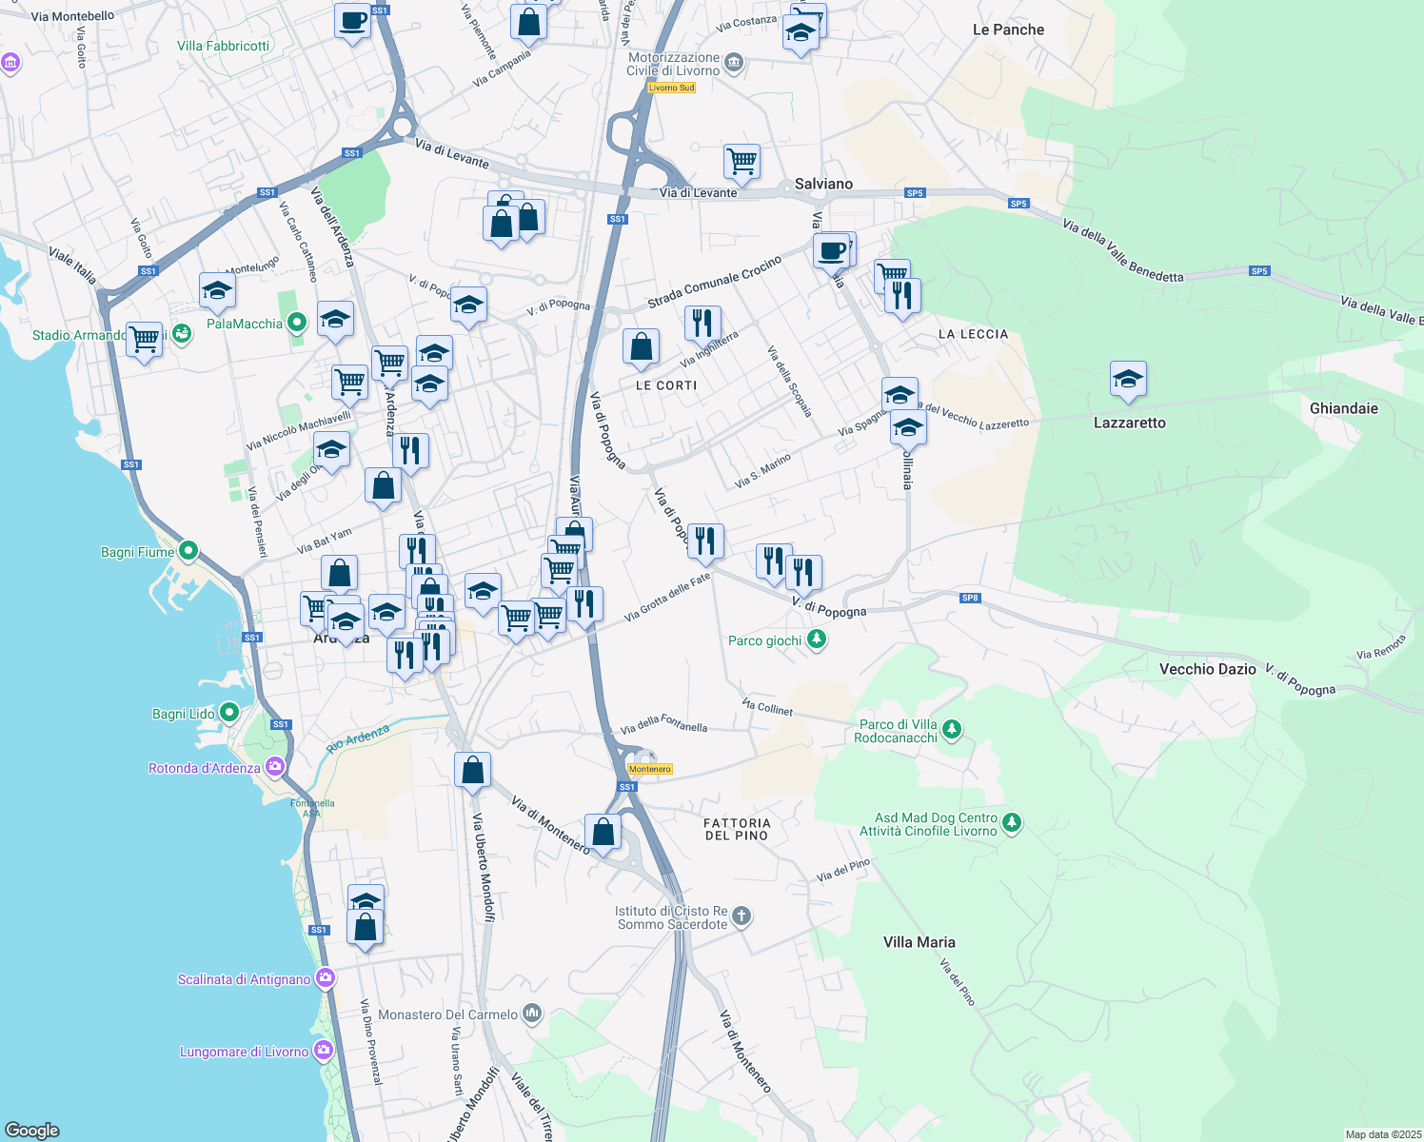Select the purple camera icon at Rotonda d'Ardenza
1424x1142 pixels.
coord(273,767)
